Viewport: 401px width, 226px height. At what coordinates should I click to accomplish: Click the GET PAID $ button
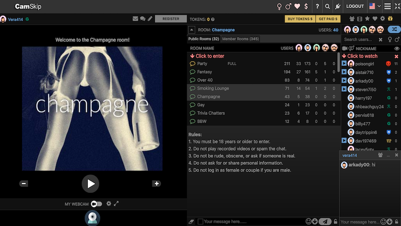(x=328, y=19)
